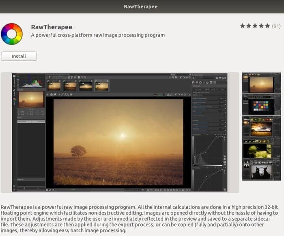
Task: Click the bold 'RawTherapee' app name heading
Action: pyautogui.click(x=52, y=27)
